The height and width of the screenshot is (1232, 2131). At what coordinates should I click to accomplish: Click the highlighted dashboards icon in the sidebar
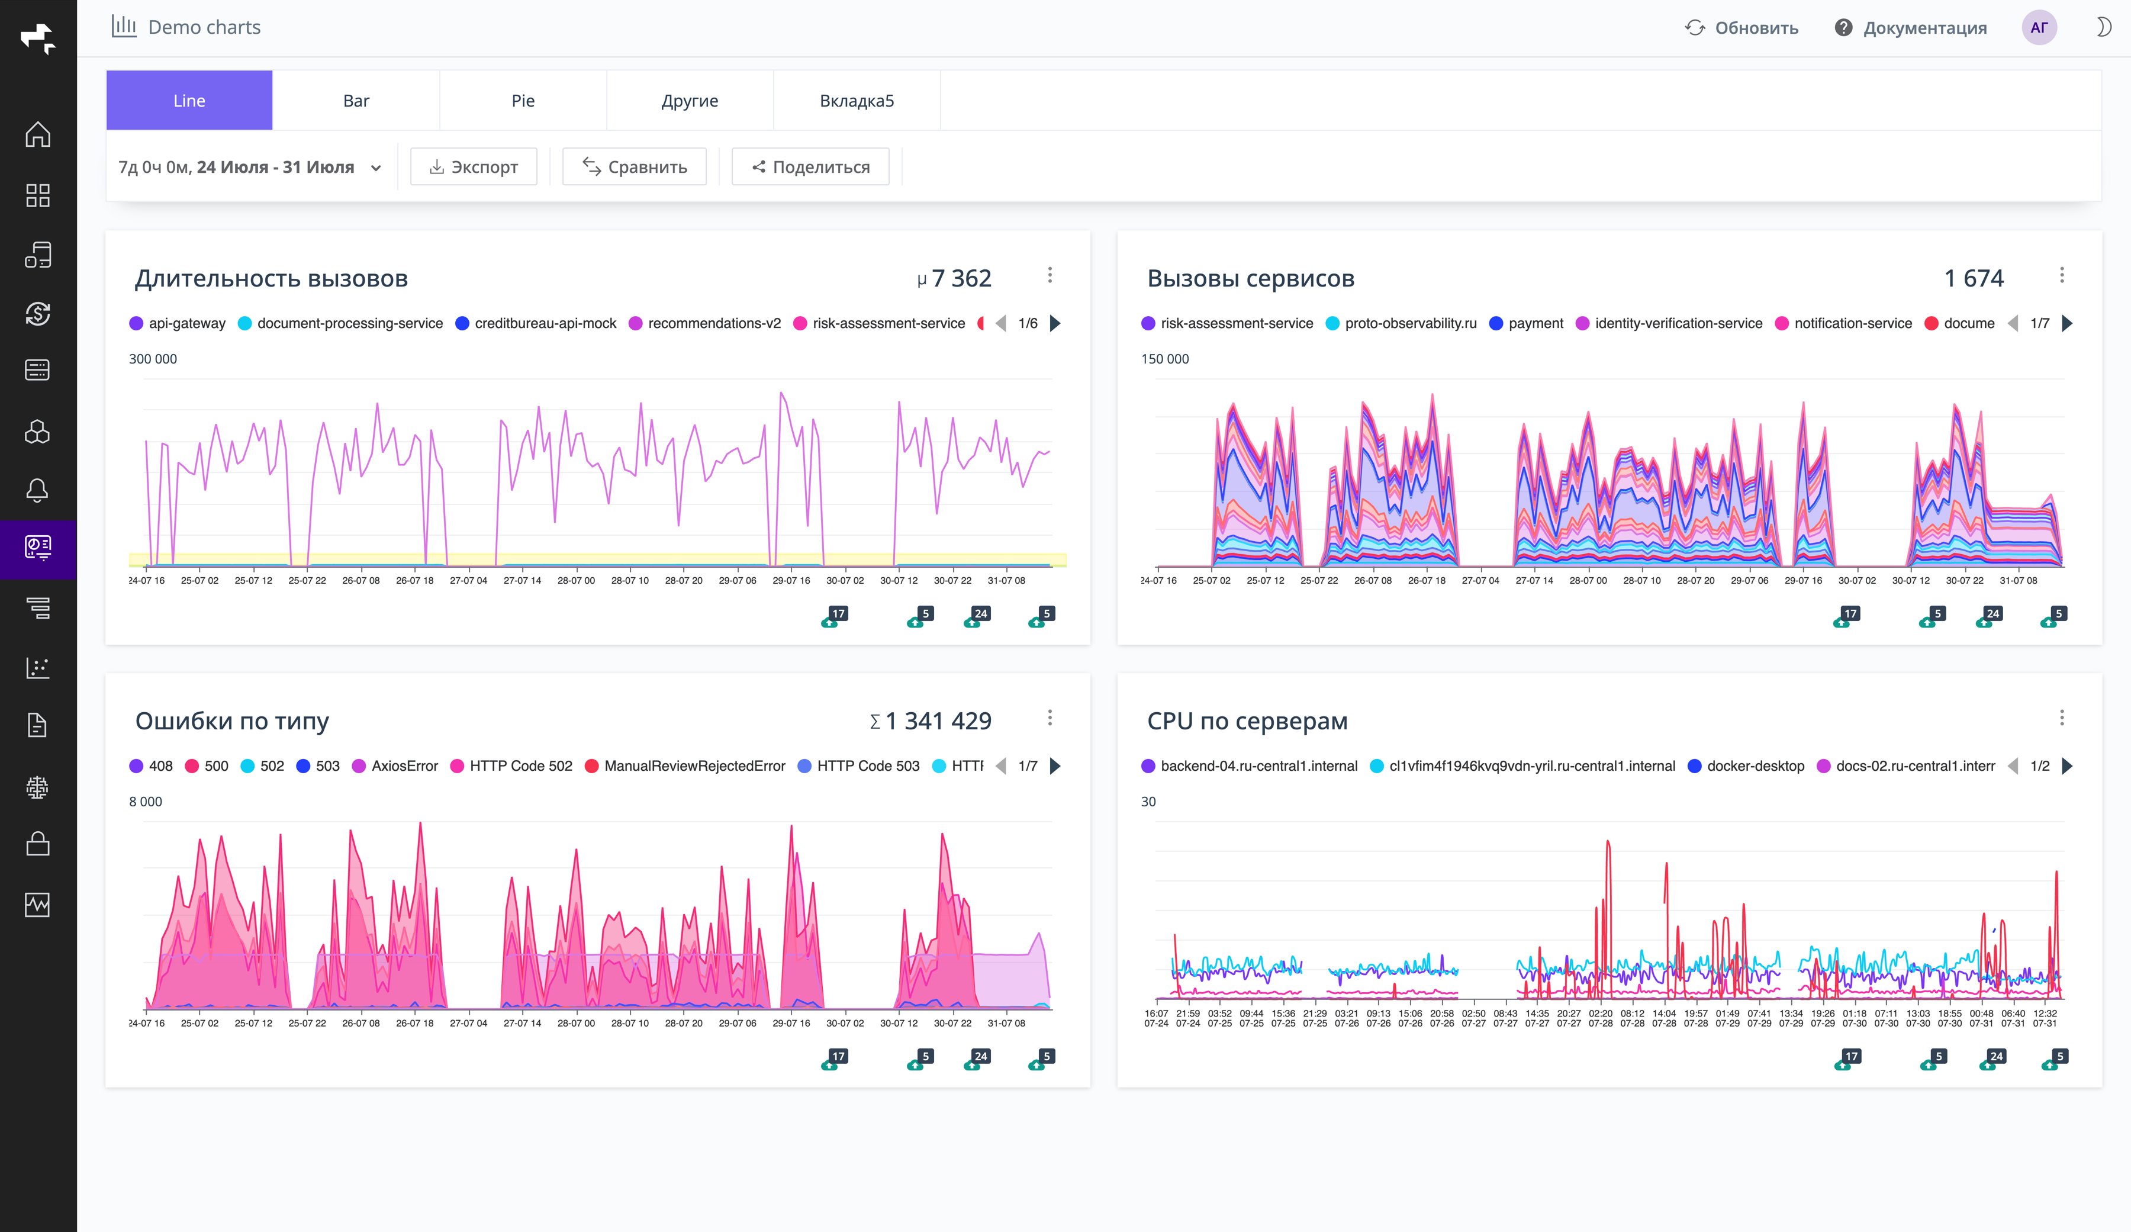(x=38, y=548)
